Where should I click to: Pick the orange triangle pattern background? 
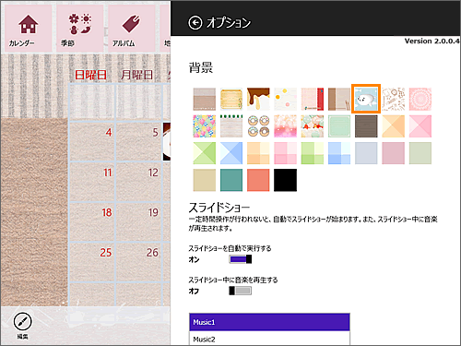click(394, 126)
